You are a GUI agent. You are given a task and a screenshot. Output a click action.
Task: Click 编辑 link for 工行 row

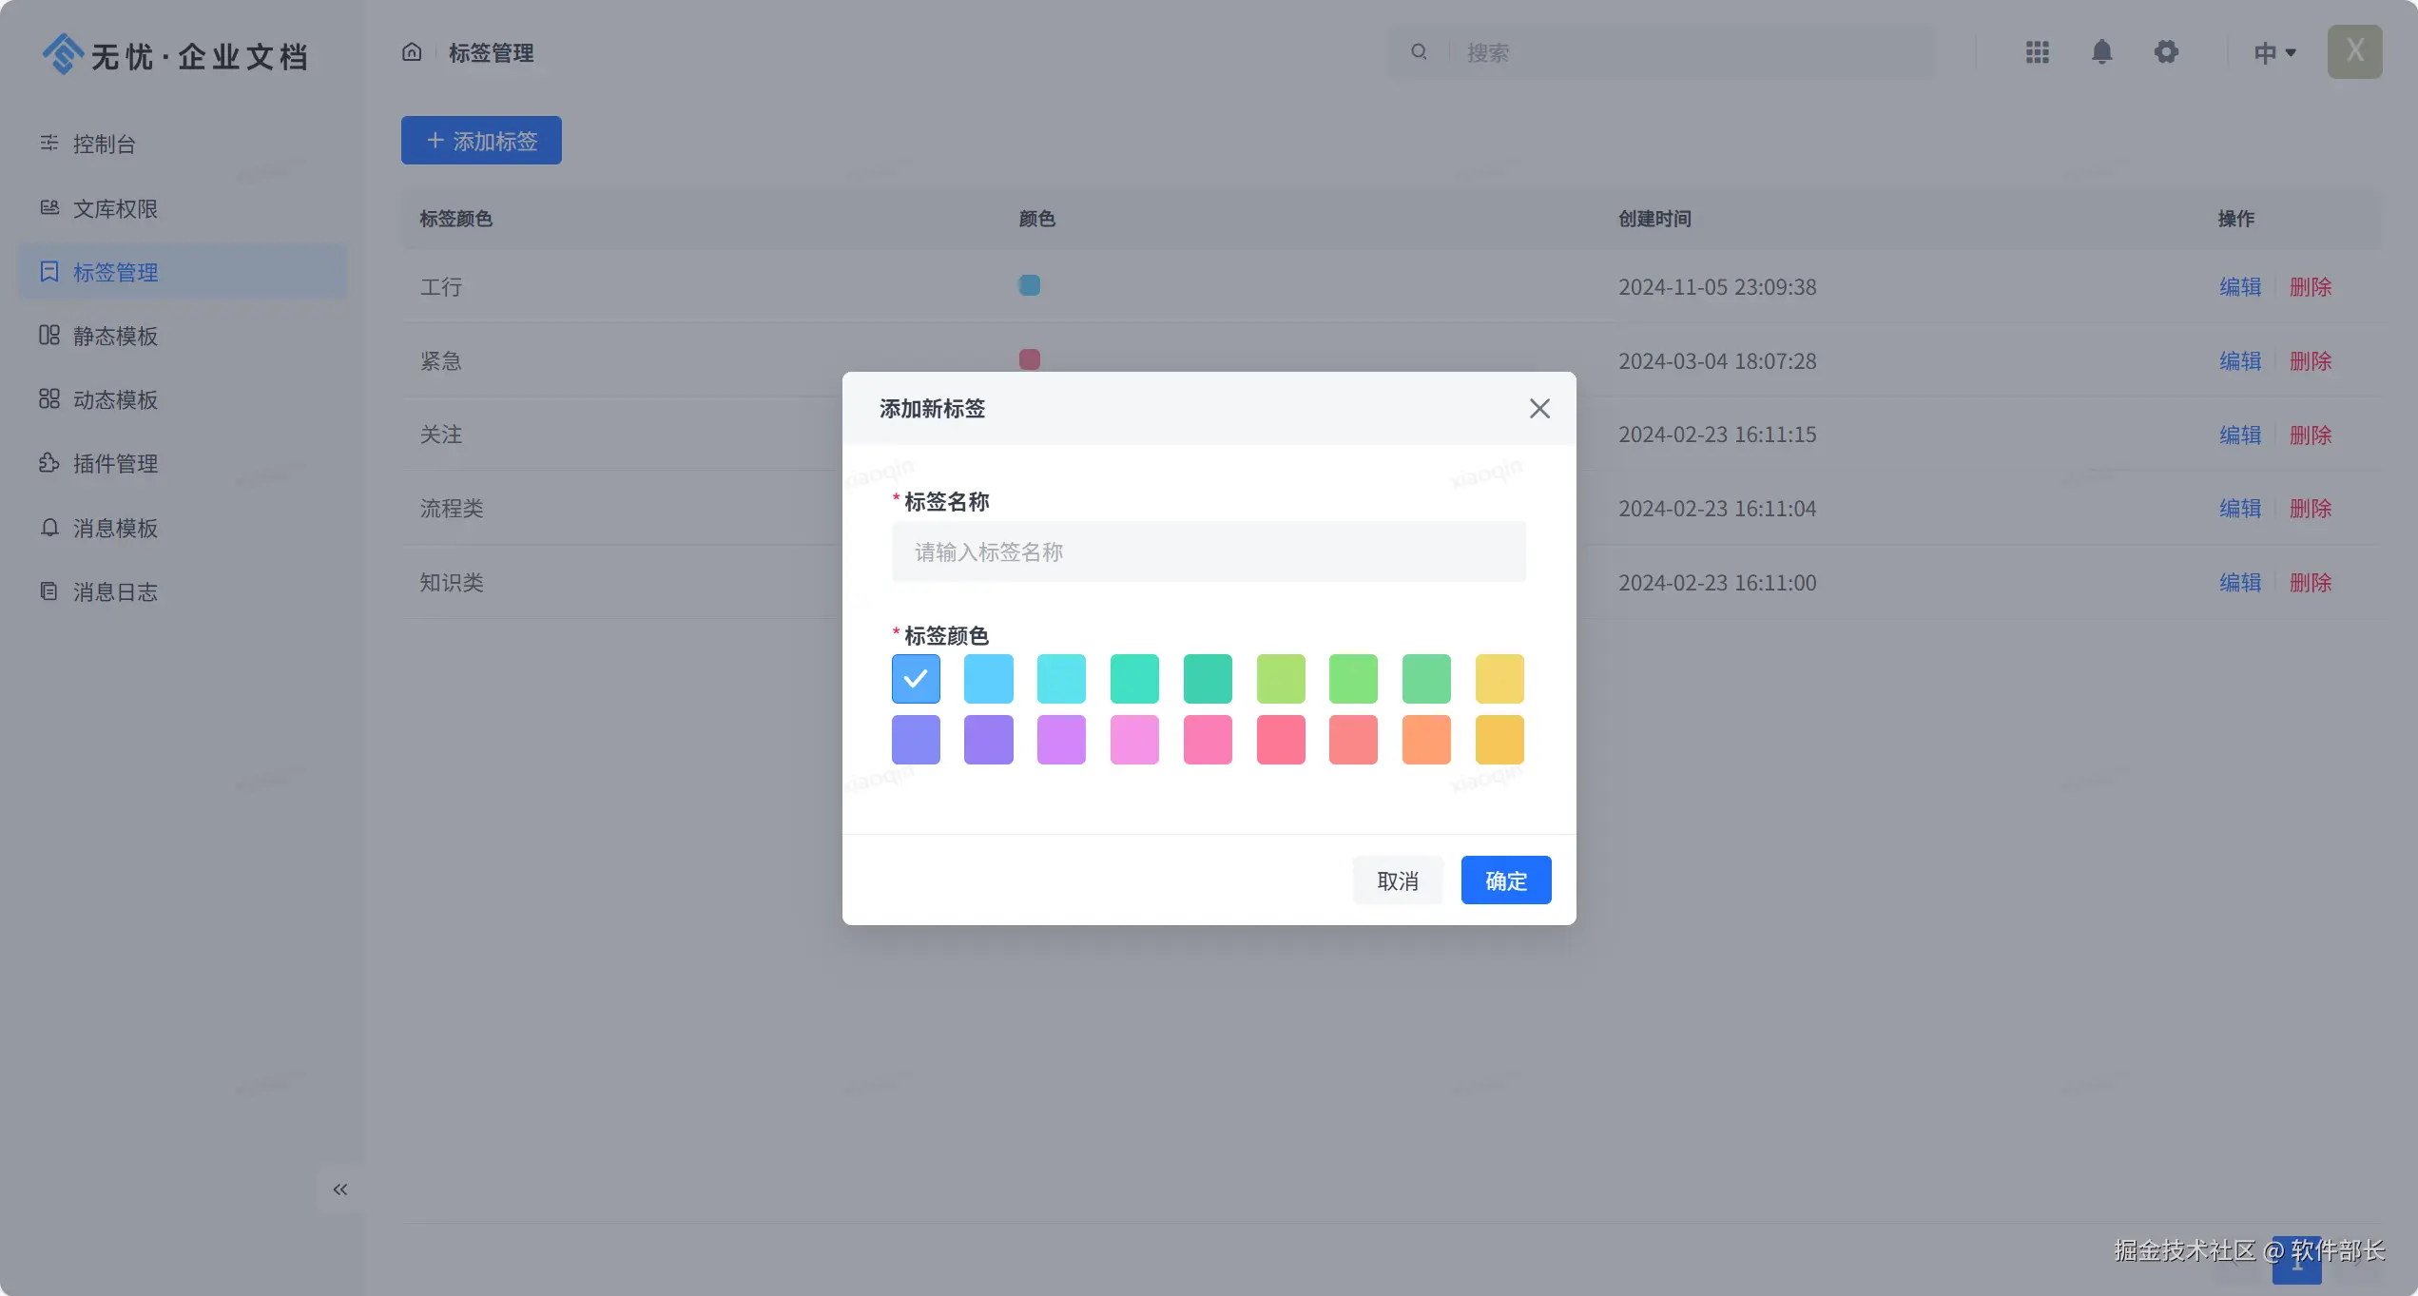coord(2240,287)
